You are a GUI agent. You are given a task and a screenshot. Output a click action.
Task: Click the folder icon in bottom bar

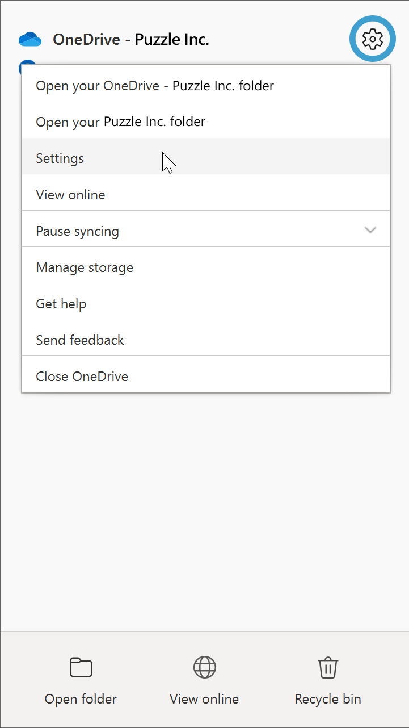(81, 667)
